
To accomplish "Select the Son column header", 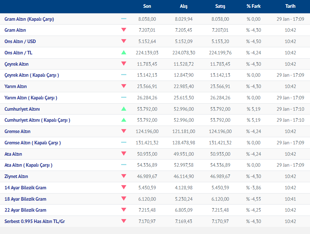I will (147, 6).
